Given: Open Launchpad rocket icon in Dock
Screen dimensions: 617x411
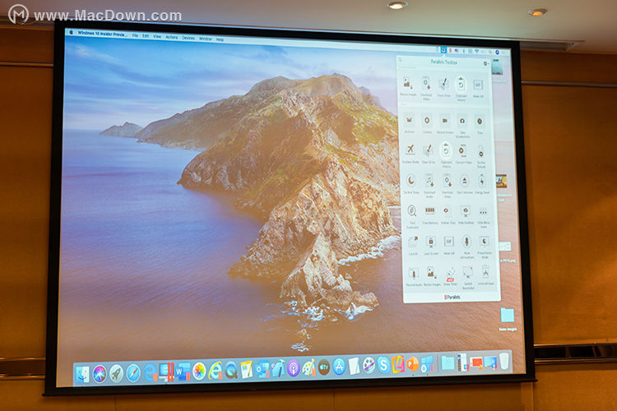Looking at the screenshot, I should [116, 373].
